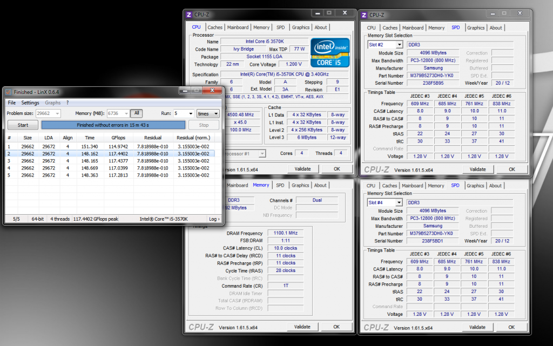553x346 pixels.
Task: Click Validate in the Slot #4 CPU-Z window
Action: (x=477, y=327)
